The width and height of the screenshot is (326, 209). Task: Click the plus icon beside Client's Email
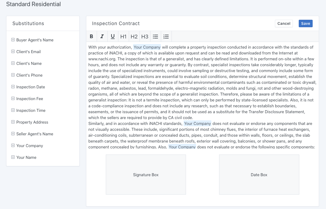(13, 52)
